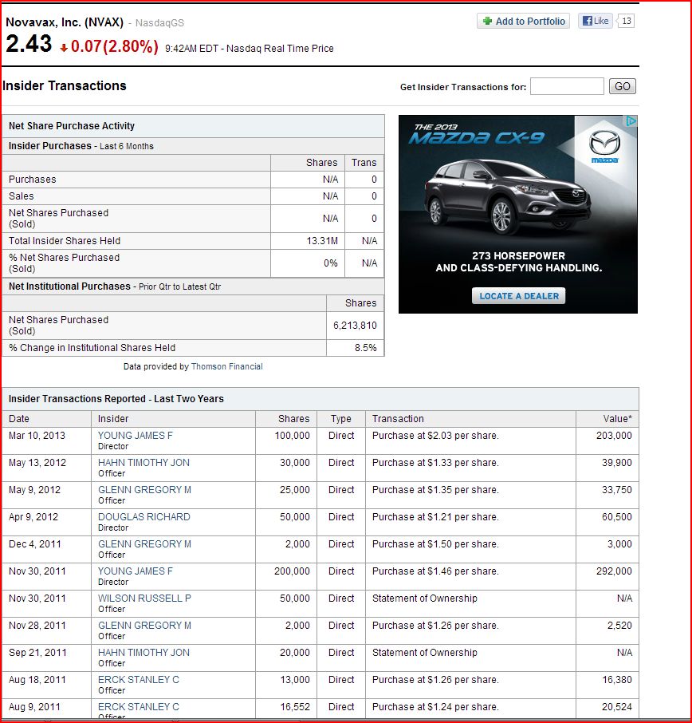
Task: Open GLENN GREGORY M link dated May 9, 2012
Action: (144, 490)
